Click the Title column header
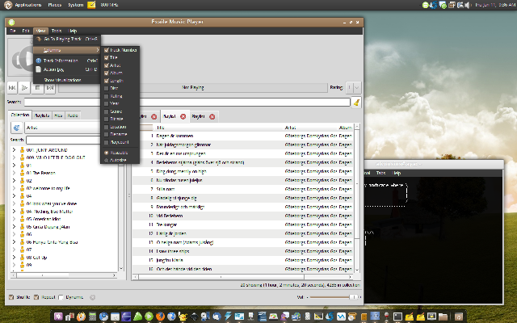 [218, 128]
